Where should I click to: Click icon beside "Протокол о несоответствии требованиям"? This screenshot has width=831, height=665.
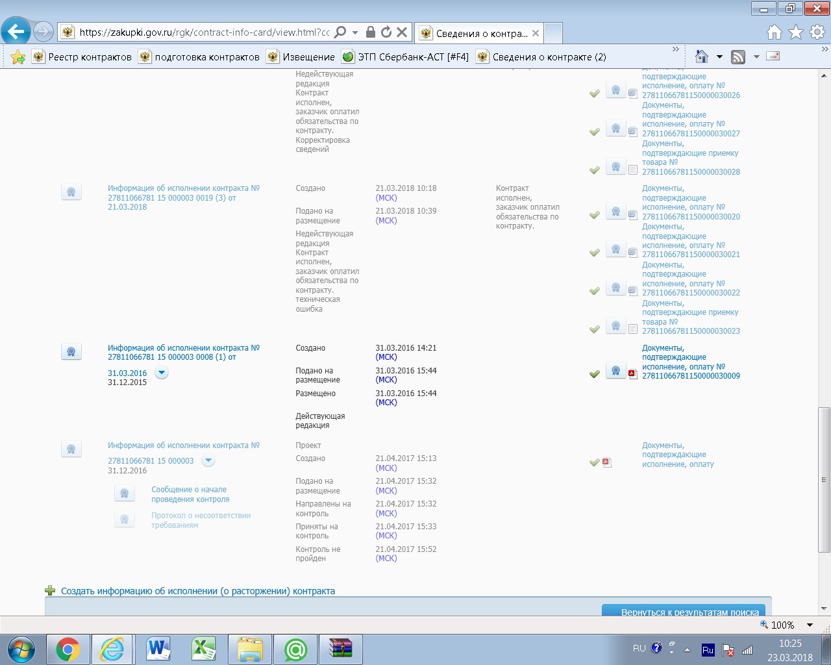(124, 520)
